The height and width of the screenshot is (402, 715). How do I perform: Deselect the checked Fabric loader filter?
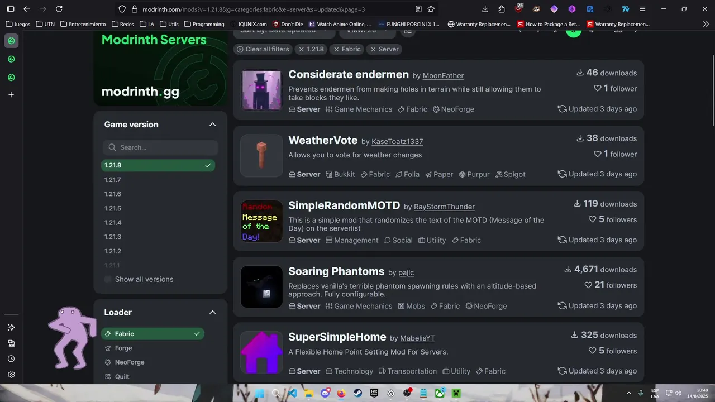point(152,334)
